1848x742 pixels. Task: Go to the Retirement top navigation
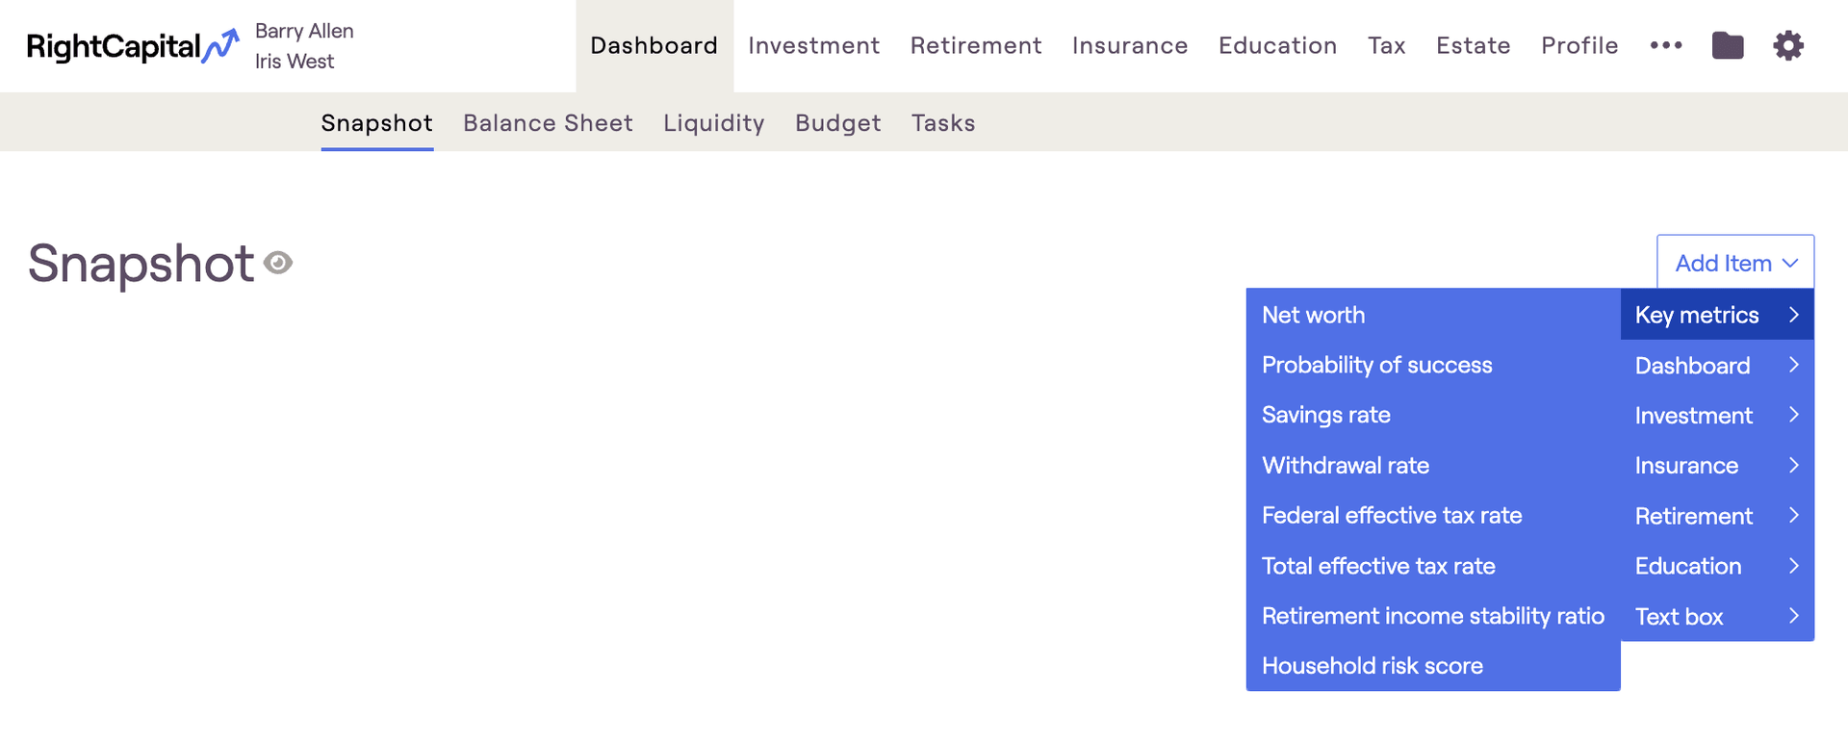pyautogui.click(x=975, y=45)
